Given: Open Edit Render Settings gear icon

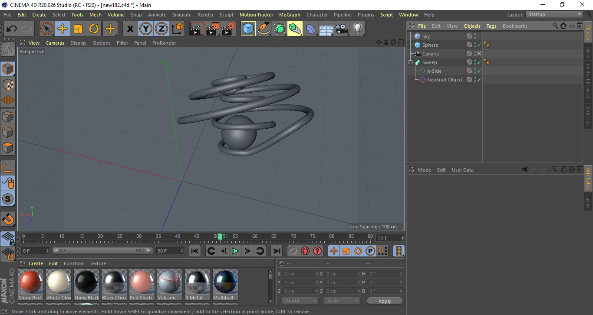Looking at the screenshot, I should [228, 29].
